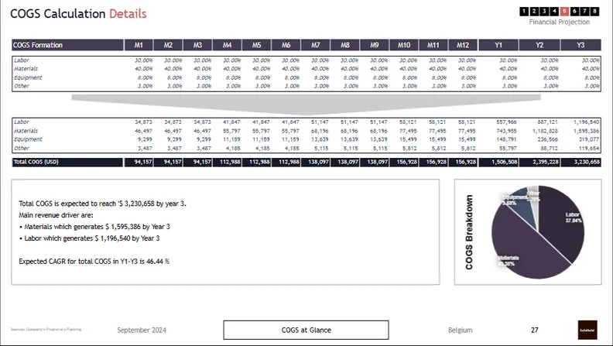Click the M5 column header
This screenshot has width=613, height=346.
coord(256,45)
